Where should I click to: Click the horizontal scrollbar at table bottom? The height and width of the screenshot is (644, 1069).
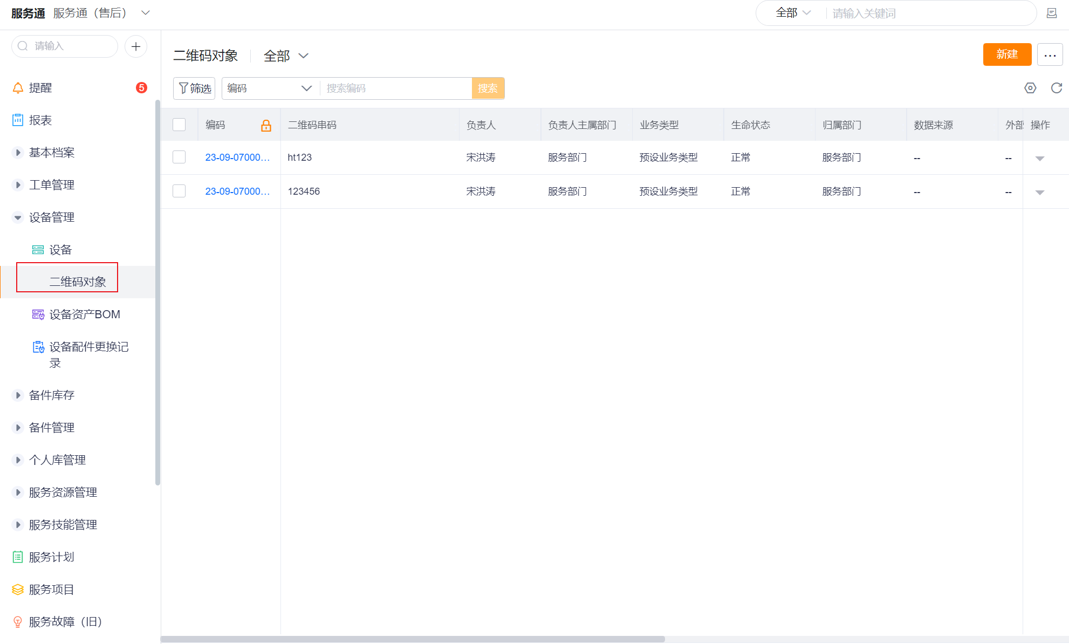[x=413, y=639]
